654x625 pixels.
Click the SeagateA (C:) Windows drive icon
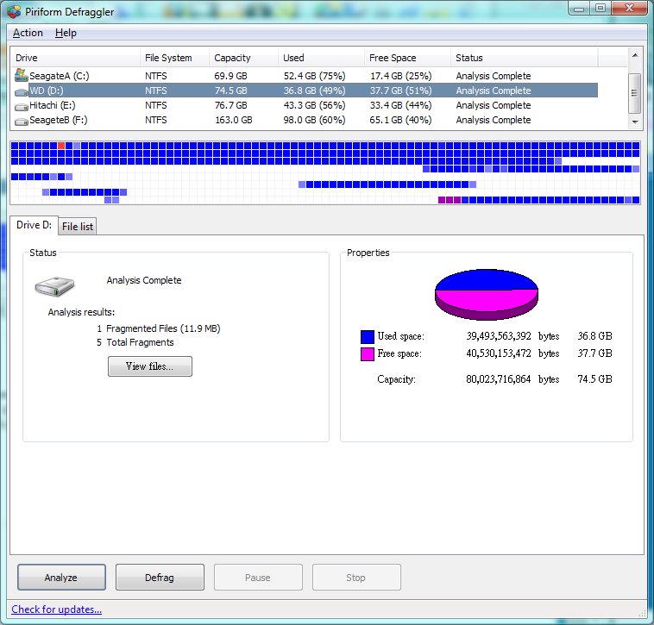point(22,75)
